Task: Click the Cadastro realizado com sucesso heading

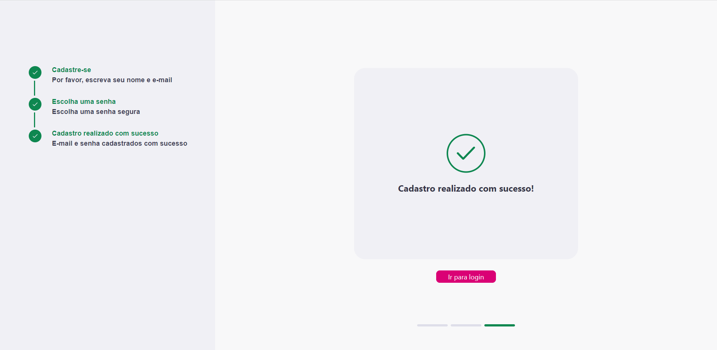Action: pos(466,189)
